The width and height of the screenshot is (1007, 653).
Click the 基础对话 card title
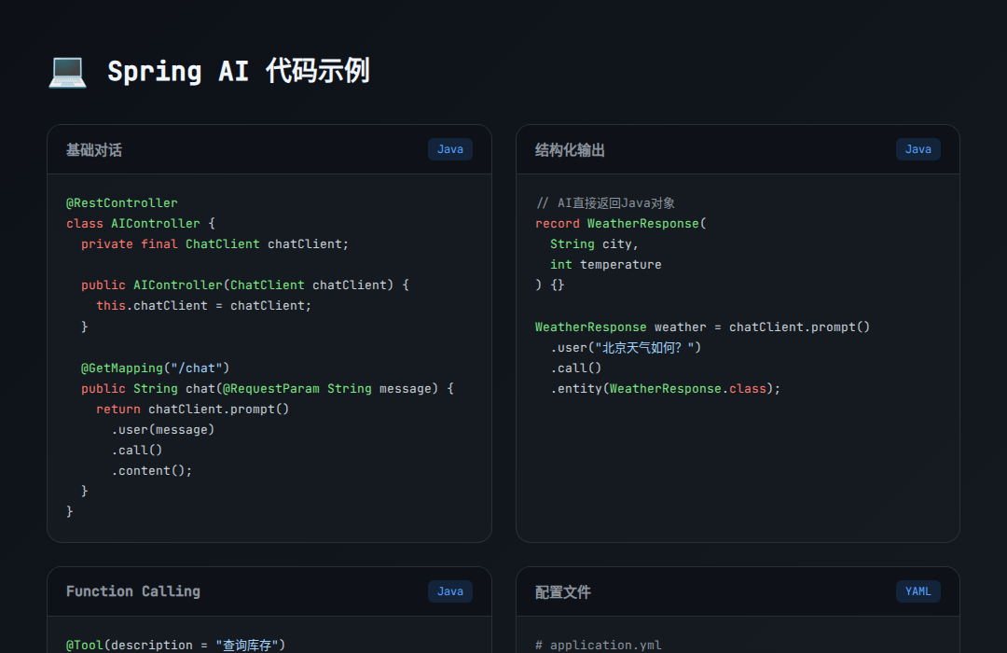pos(94,150)
